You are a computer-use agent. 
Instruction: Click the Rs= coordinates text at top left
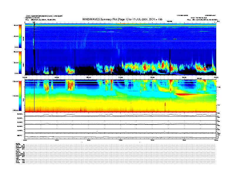point(41,20)
